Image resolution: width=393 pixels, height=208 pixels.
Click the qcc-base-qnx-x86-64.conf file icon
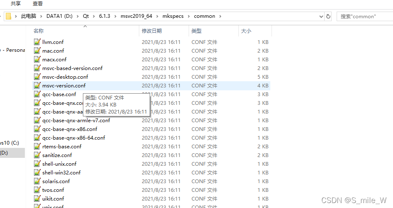[x=37, y=138]
